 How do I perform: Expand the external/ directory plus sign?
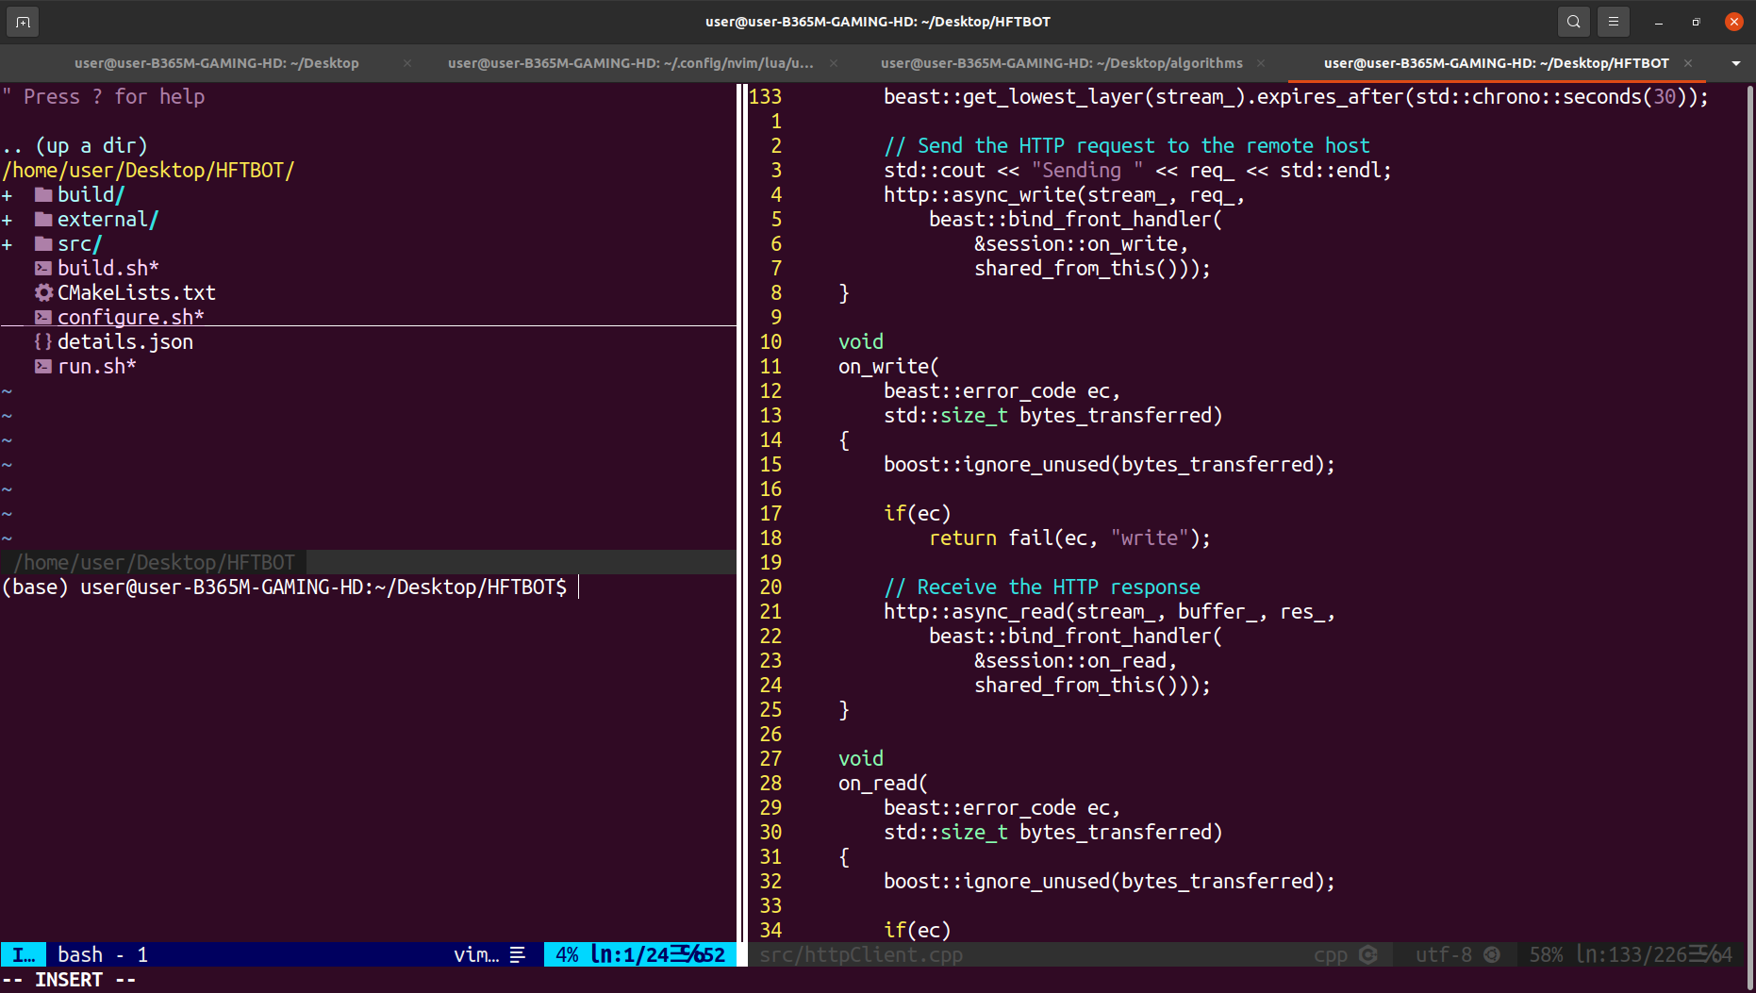pos(8,220)
